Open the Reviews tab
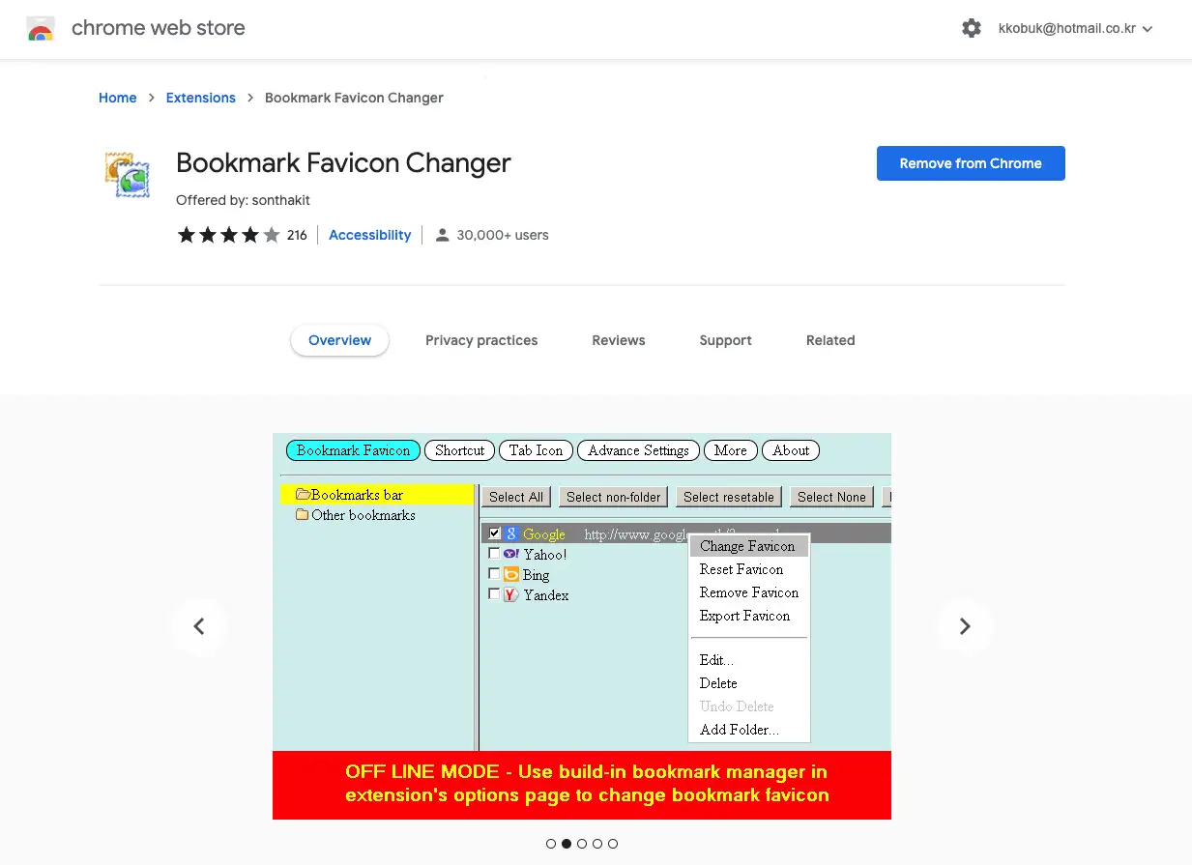Screen dimensions: 1192x865 tap(619, 340)
